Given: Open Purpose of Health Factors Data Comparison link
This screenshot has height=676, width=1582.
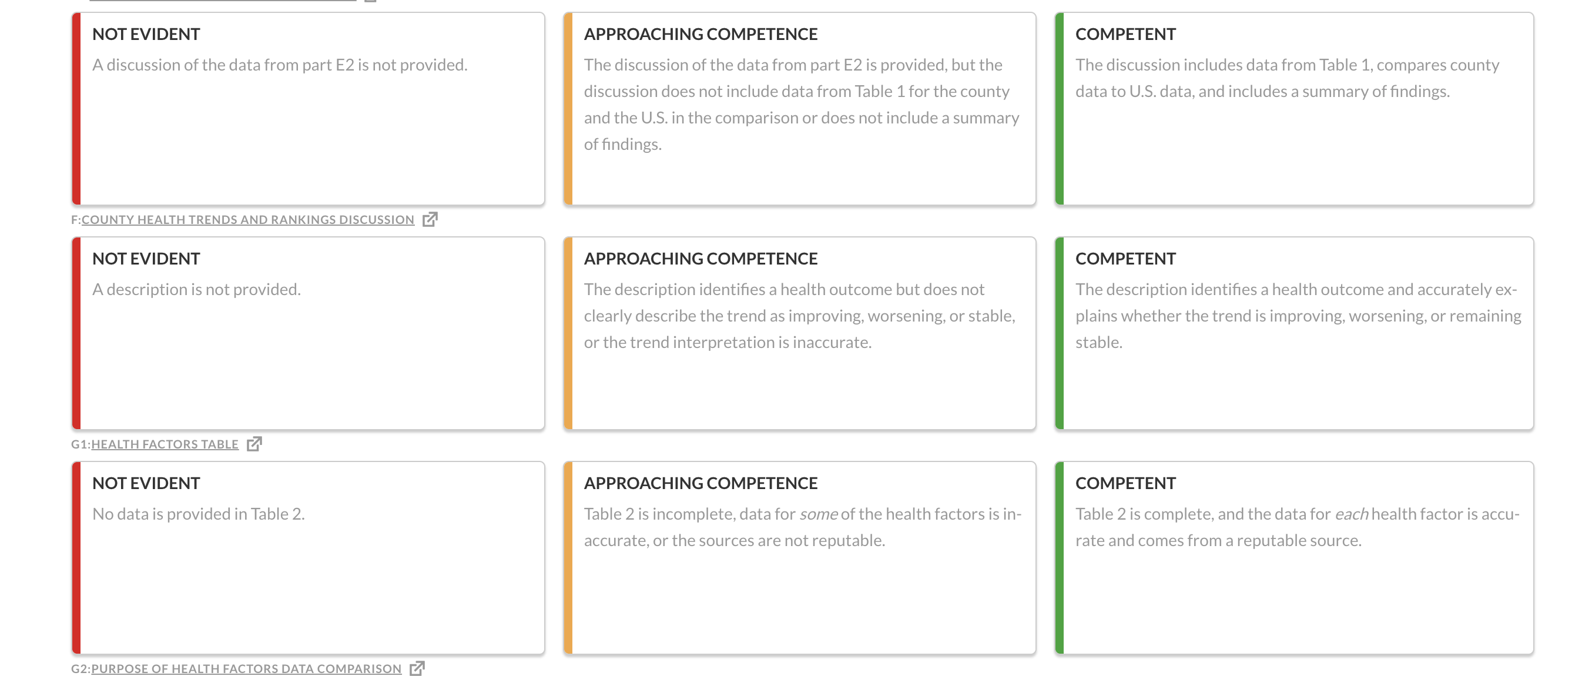Looking at the screenshot, I should click(x=246, y=668).
